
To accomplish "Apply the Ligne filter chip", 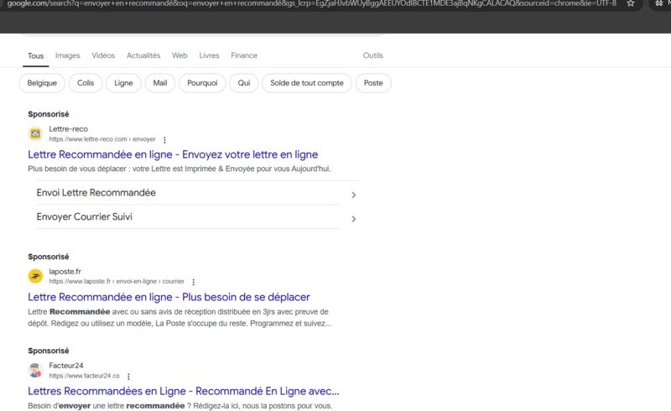I will (x=123, y=83).
